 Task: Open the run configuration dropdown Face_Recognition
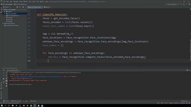(172, 4)
